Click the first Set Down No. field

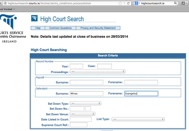pyautogui.click(x=77, y=109)
